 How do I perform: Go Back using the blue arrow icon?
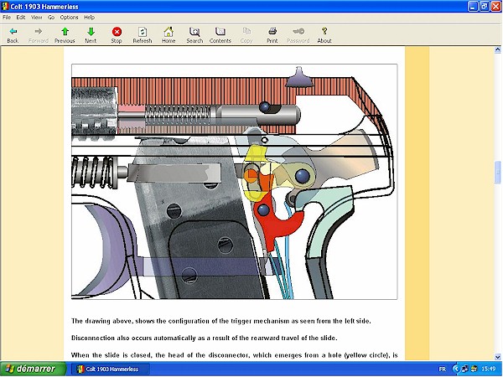[13, 34]
